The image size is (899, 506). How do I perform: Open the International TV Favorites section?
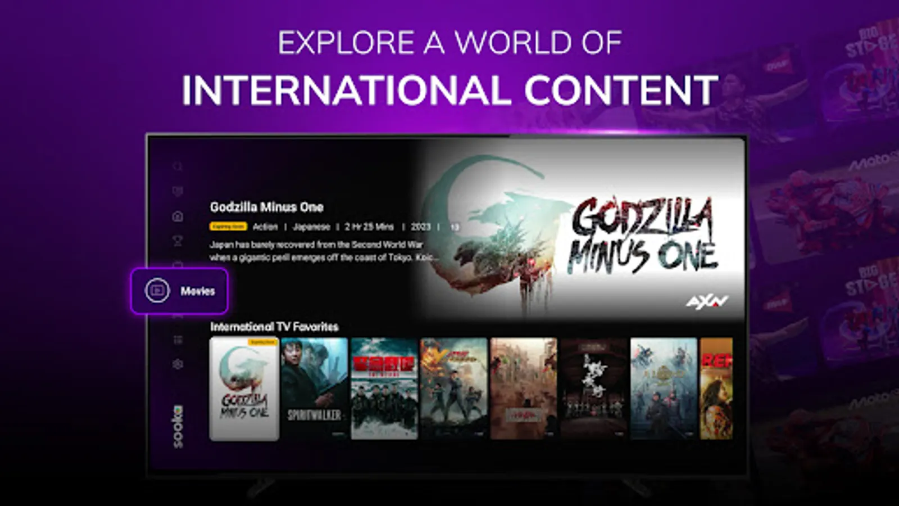coord(274,326)
